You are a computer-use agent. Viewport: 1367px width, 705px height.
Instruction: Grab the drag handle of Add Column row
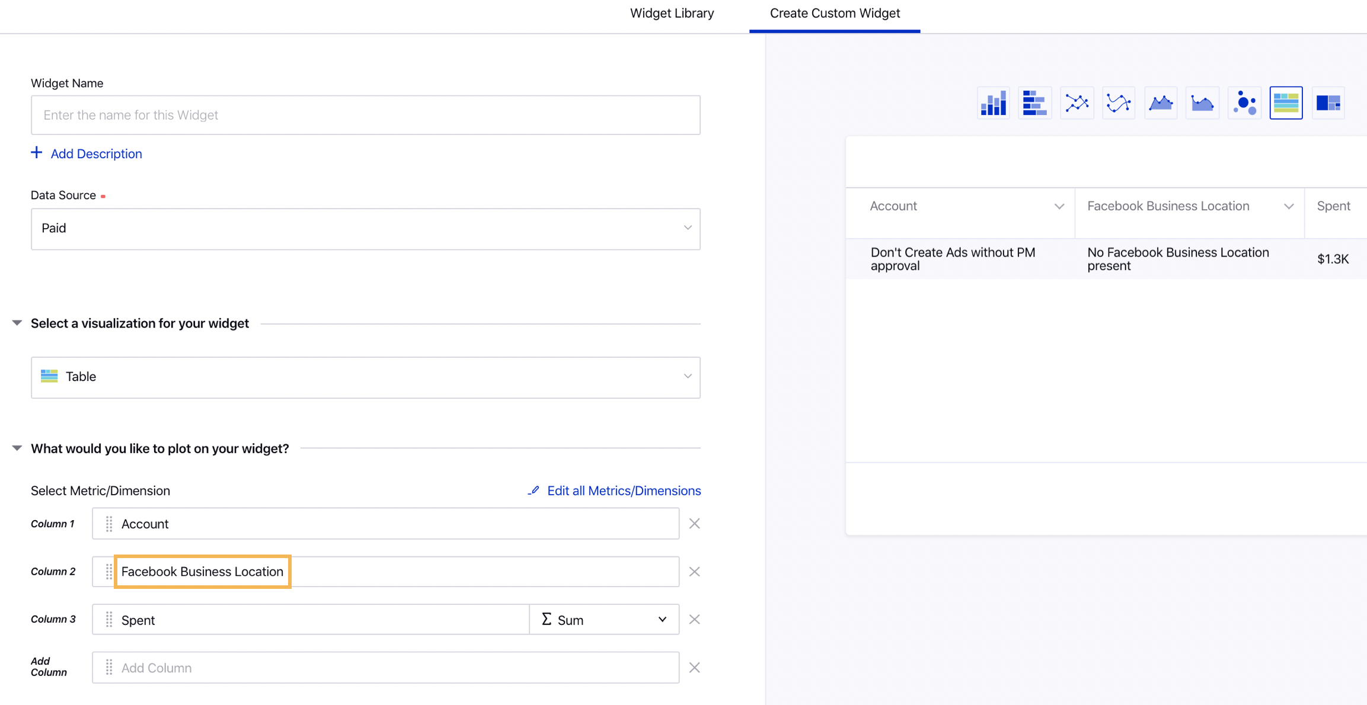tap(109, 668)
